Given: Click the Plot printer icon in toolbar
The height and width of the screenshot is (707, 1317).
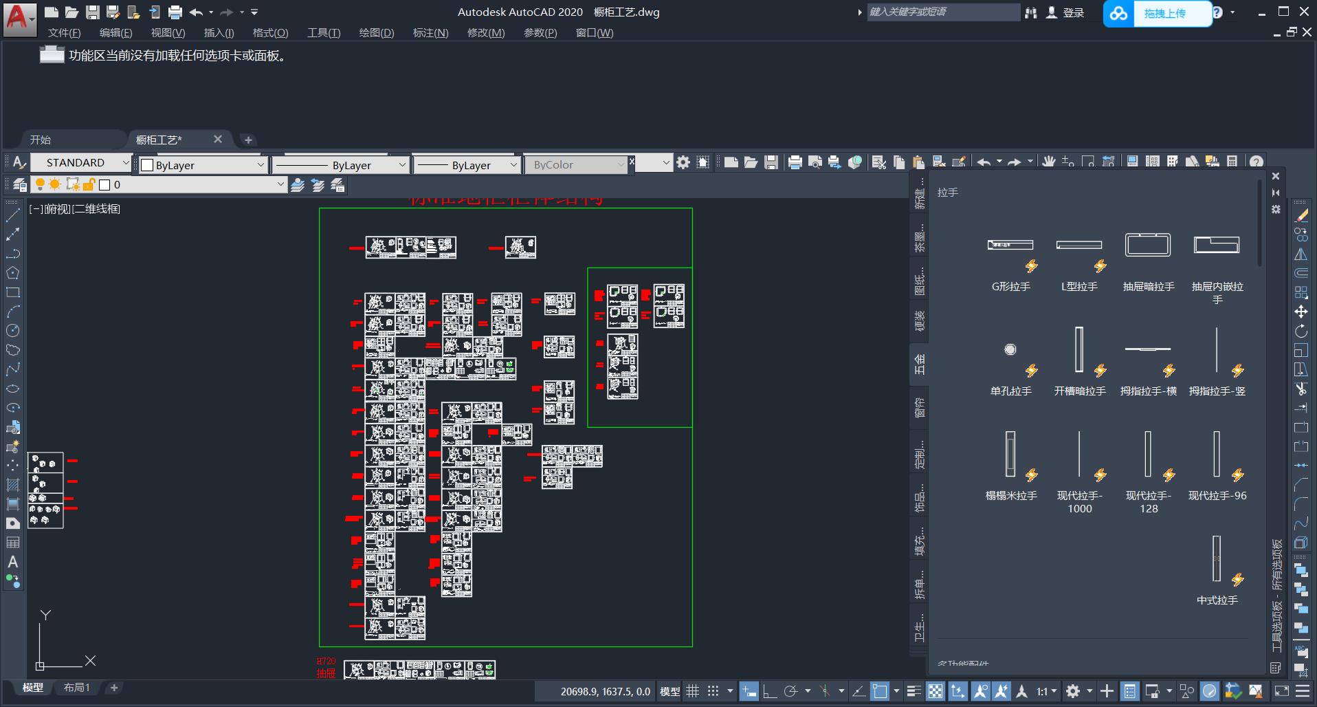Looking at the screenshot, I should click(x=795, y=162).
